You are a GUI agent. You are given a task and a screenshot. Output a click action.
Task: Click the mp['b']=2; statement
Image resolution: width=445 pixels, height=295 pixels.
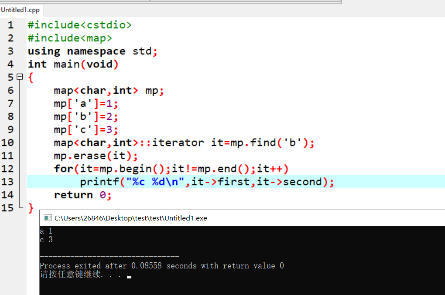point(86,116)
